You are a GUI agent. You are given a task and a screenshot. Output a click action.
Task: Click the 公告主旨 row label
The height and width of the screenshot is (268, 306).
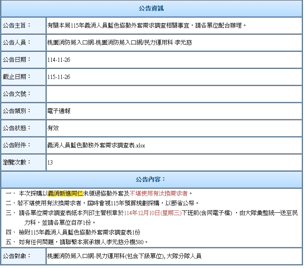tap(17, 26)
